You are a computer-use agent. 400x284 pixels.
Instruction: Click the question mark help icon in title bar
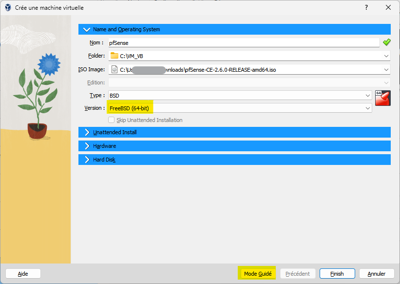(366, 7)
